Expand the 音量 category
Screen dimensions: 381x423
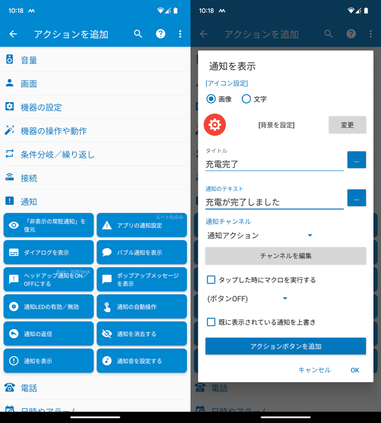[95, 60]
